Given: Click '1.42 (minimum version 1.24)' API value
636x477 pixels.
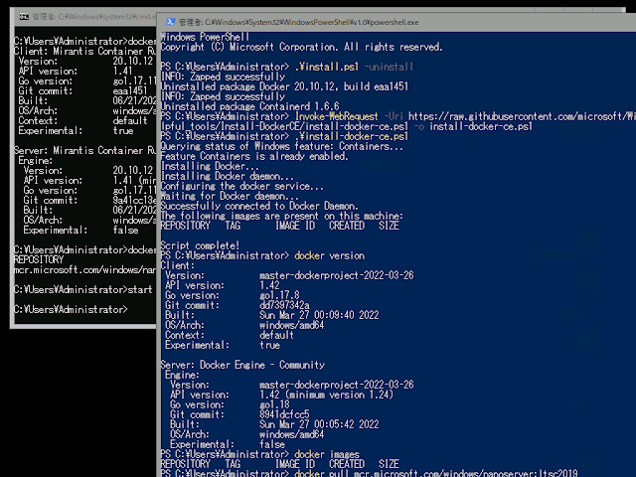Looking at the screenshot, I should 327,395.
